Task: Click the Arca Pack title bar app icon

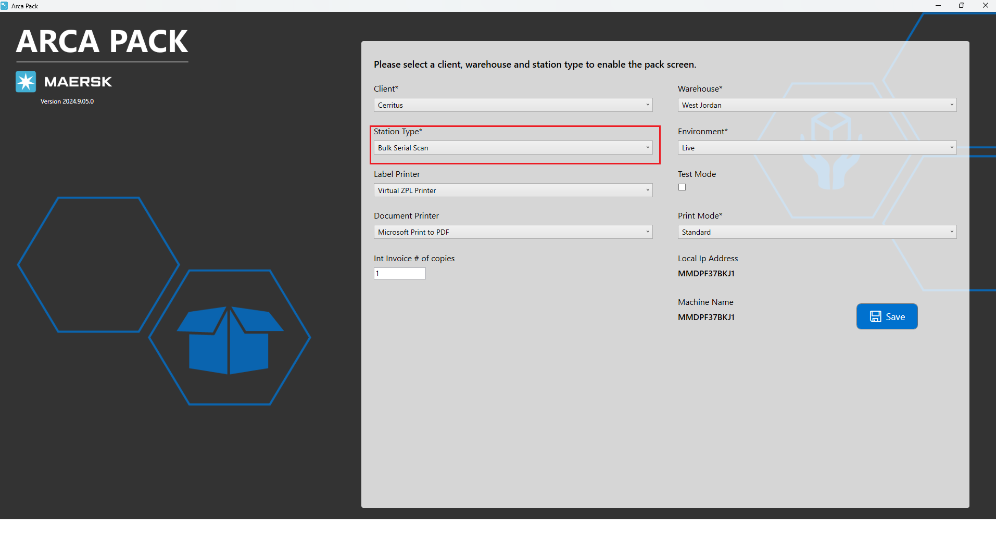Action: (x=4, y=6)
